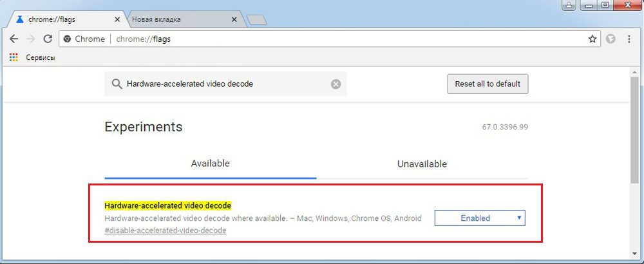Open the #disable-accelerated-video-decode link
This screenshot has height=264, width=644.
click(x=166, y=231)
